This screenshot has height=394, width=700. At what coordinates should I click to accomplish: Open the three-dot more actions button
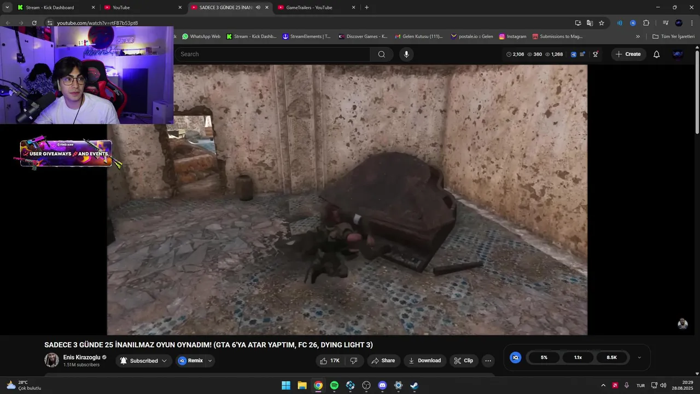(488, 361)
